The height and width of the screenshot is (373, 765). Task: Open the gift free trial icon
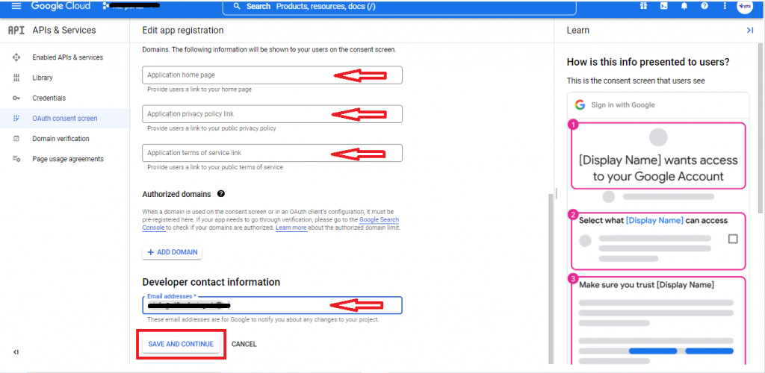click(643, 6)
